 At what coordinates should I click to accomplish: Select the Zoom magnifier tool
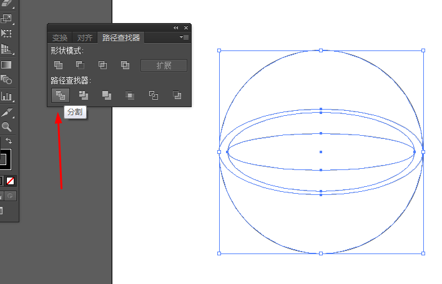coord(6,127)
